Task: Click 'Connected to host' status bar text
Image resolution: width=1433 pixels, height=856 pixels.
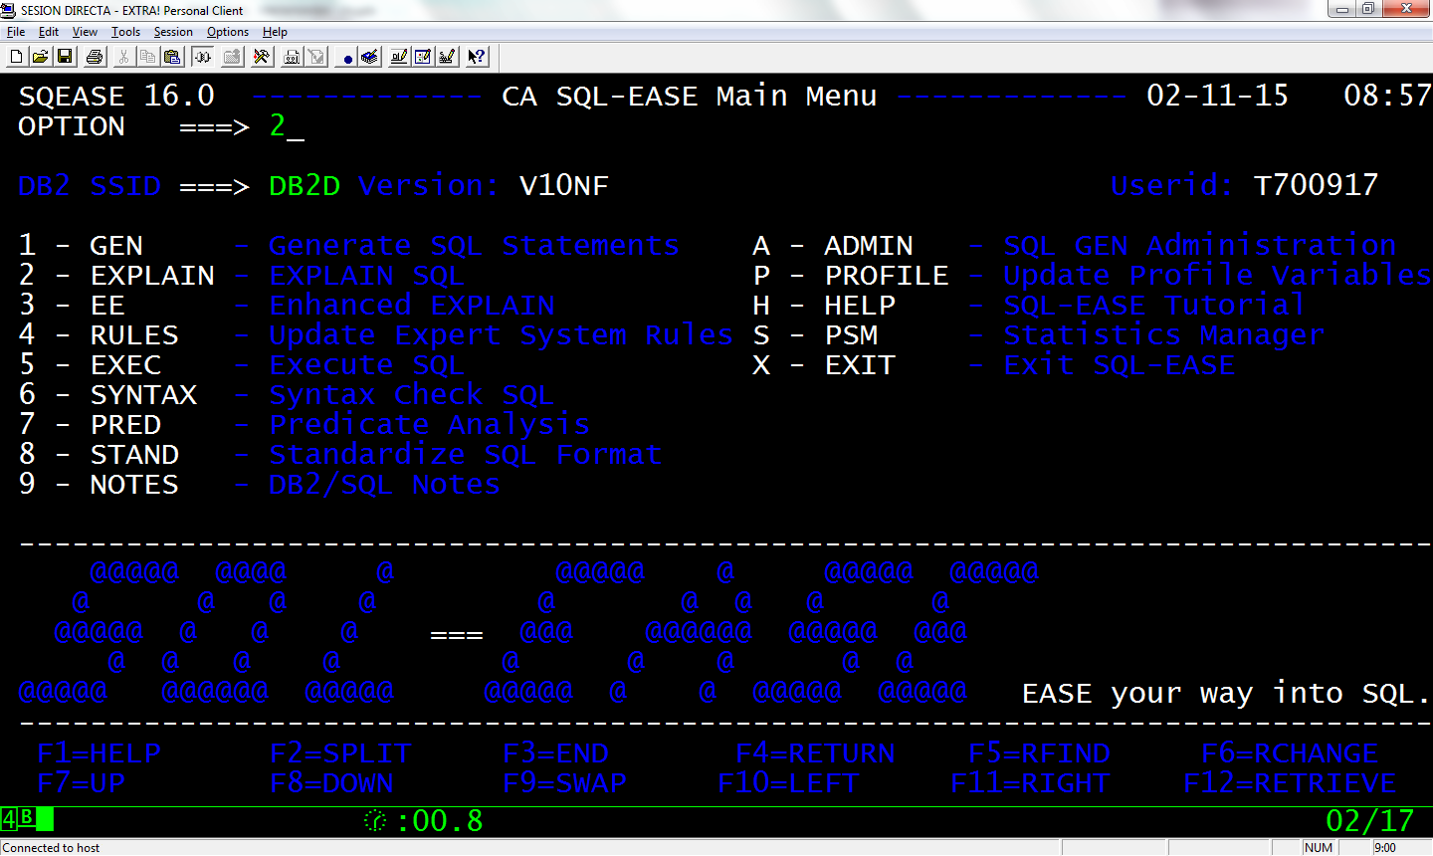Action: (52, 848)
